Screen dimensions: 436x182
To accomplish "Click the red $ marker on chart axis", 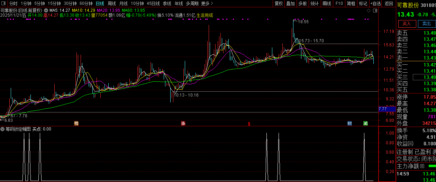I will [248, 124].
